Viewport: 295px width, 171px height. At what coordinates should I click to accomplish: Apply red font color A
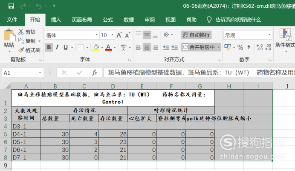tap(108, 47)
